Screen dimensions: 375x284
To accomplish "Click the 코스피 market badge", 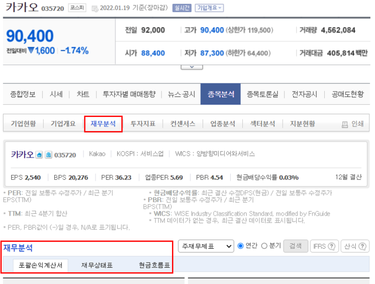I will [x=77, y=7].
